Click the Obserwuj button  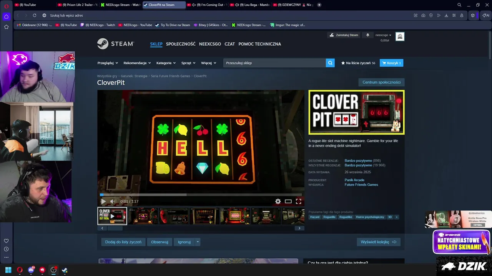[x=160, y=242]
